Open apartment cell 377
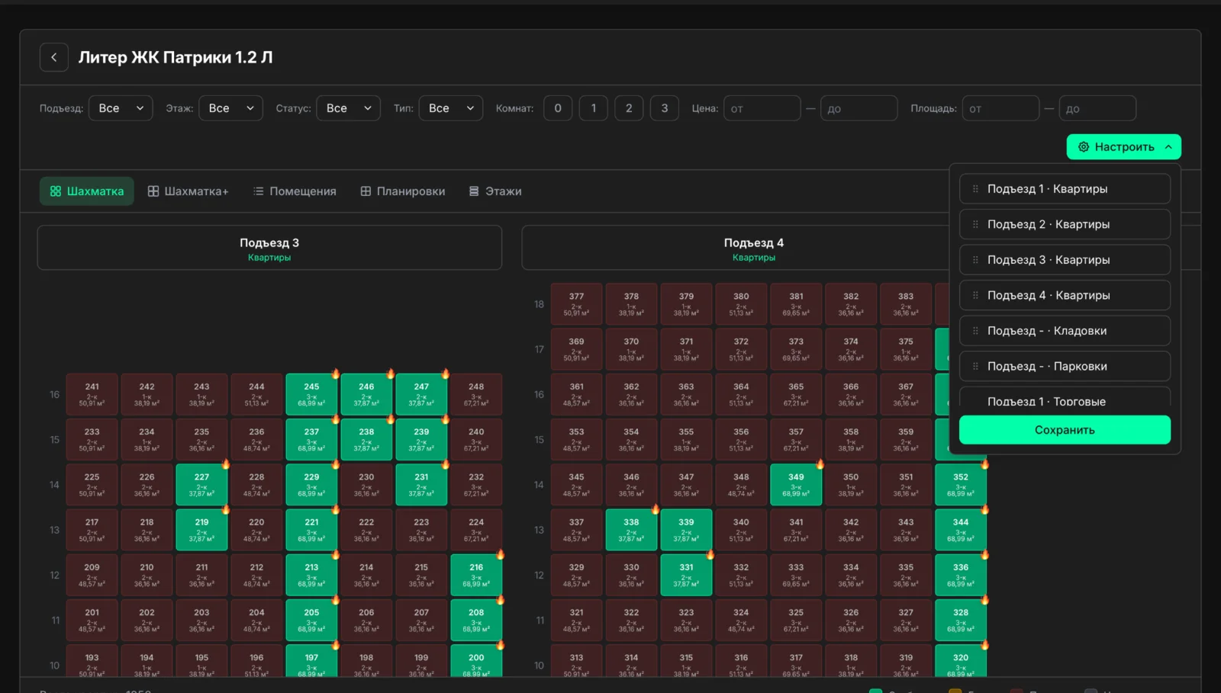 pyautogui.click(x=576, y=304)
